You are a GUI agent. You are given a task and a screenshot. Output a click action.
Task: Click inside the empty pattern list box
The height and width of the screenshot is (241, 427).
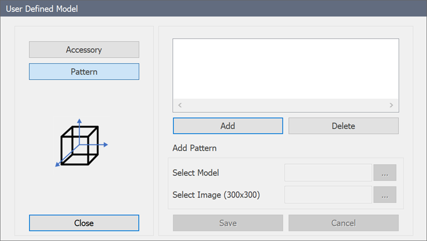point(286,69)
